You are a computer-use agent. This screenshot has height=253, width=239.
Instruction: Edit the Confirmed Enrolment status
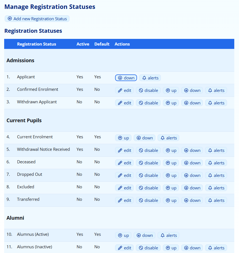[x=124, y=91]
